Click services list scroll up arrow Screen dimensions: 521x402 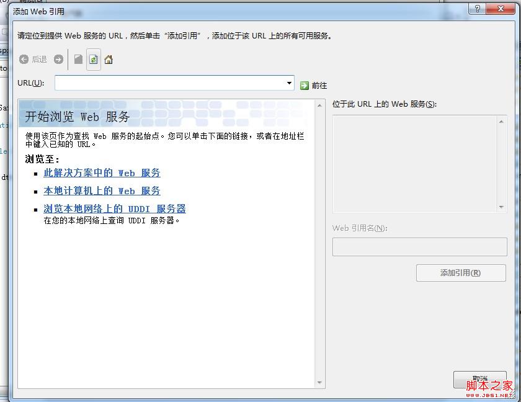coord(502,122)
